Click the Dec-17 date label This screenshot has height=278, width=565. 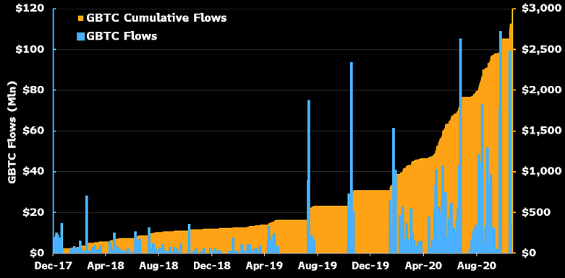pos(53,266)
